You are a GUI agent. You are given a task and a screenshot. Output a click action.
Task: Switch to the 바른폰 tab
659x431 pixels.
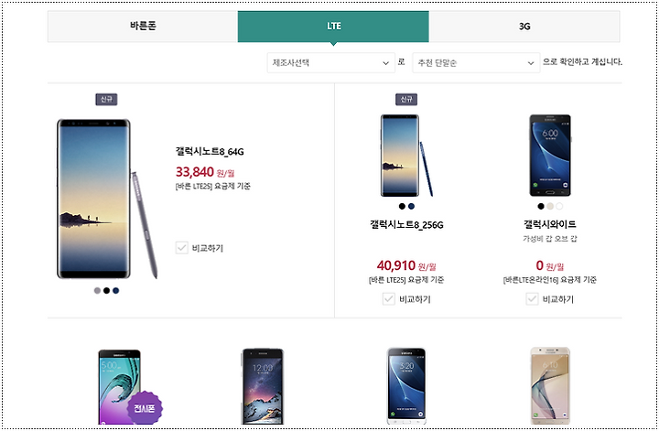click(x=143, y=27)
